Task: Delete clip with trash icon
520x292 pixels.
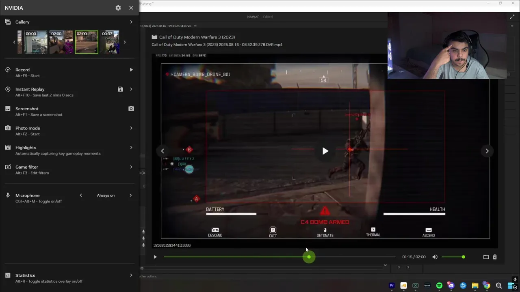Action: coord(495,257)
